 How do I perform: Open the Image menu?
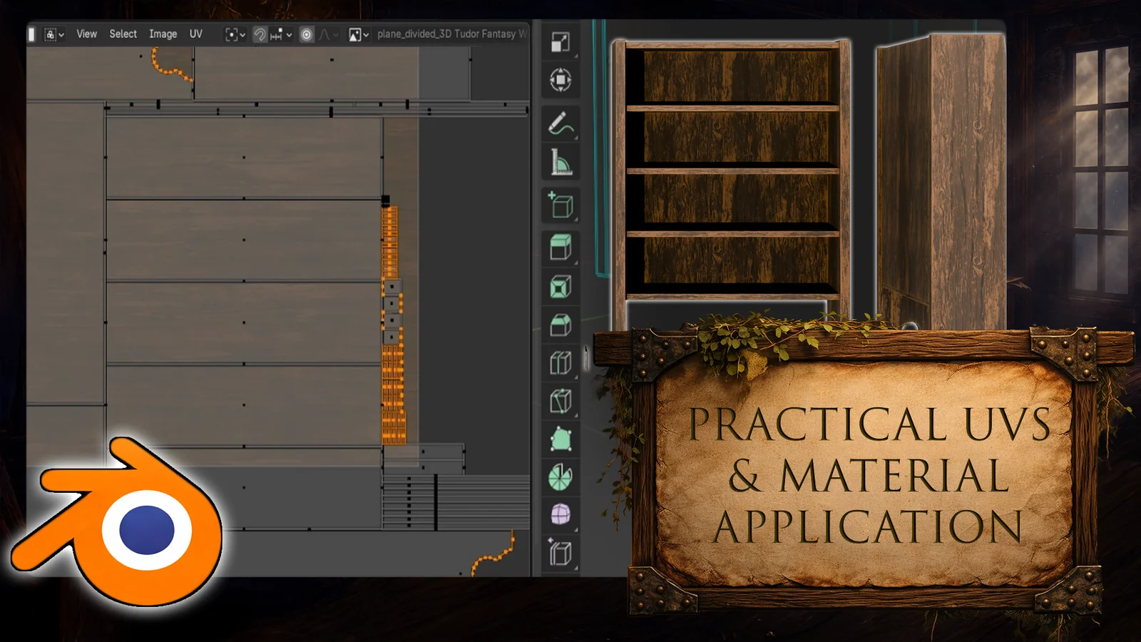pos(163,34)
